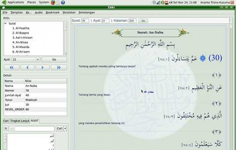
Task: Click Go button in Surat/Ayat/Halaman bar
Action: (143, 21)
